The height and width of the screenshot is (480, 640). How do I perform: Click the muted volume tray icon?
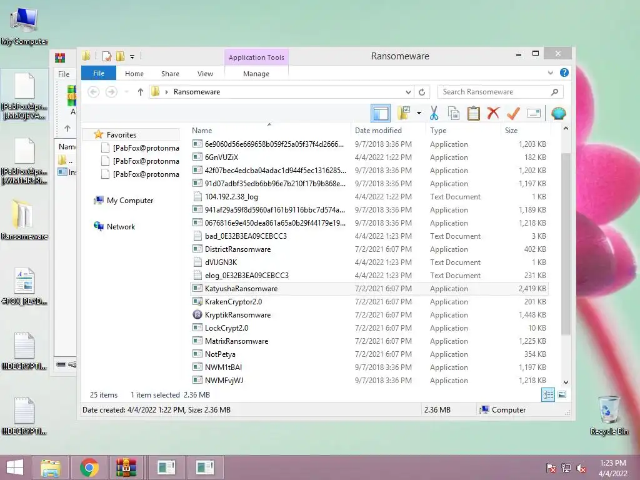click(x=581, y=468)
